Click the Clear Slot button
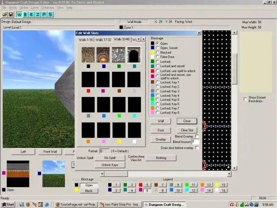Viewport: 277px width, 208px height. coord(187,130)
